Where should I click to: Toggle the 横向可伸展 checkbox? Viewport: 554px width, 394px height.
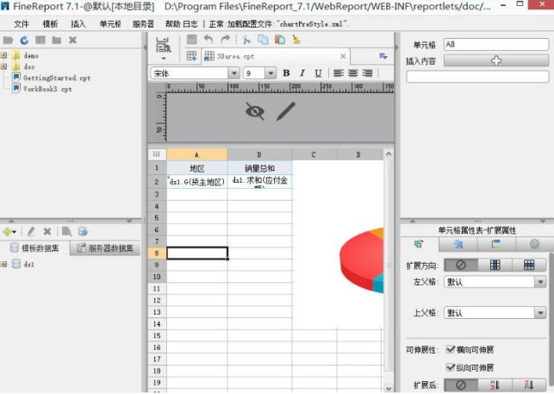[x=450, y=349]
